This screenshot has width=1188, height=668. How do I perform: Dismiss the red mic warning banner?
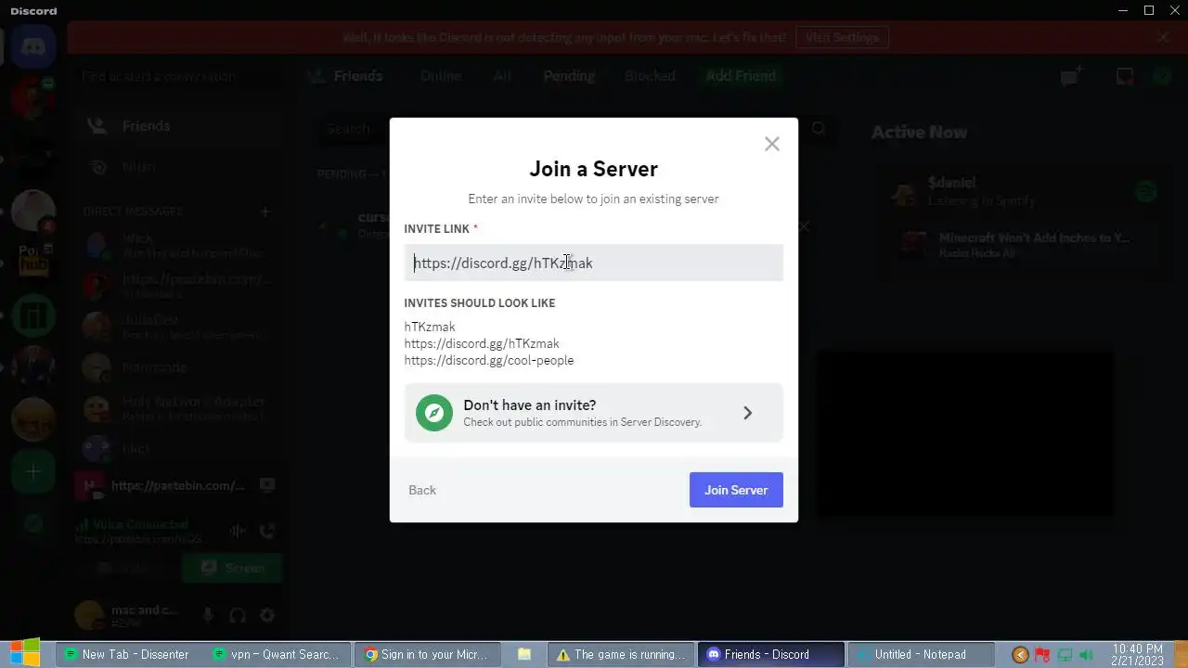coord(1163,37)
